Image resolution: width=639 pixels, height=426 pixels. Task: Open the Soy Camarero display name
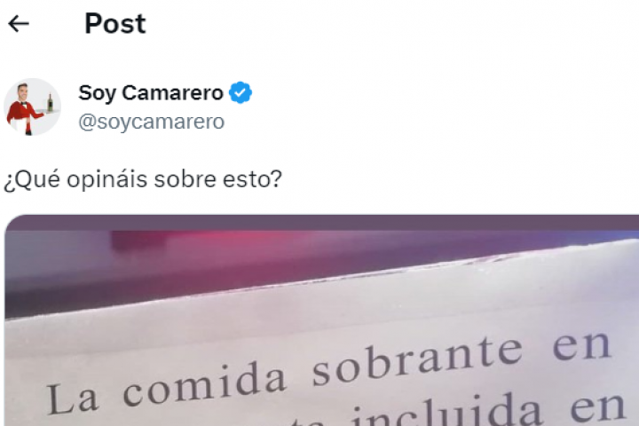(151, 93)
